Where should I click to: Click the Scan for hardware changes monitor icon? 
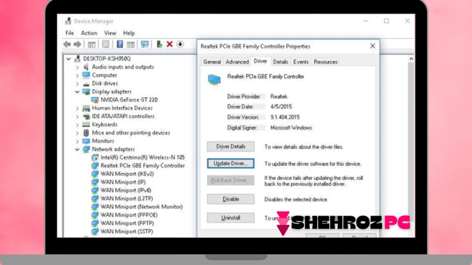145,44
